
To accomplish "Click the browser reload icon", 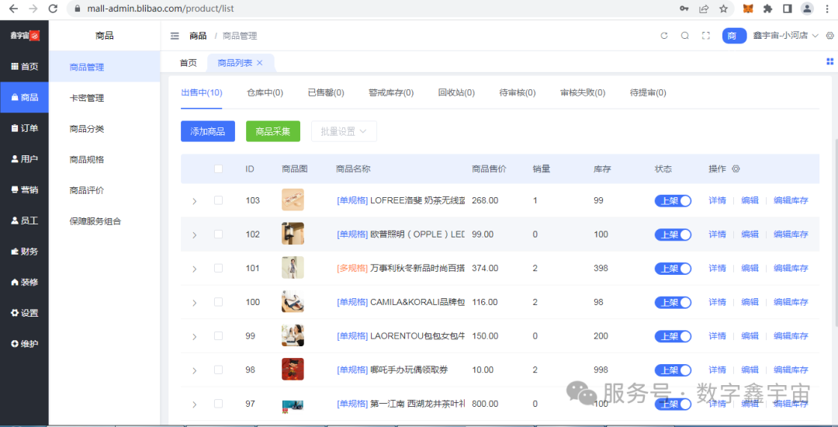I will pyautogui.click(x=53, y=9).
